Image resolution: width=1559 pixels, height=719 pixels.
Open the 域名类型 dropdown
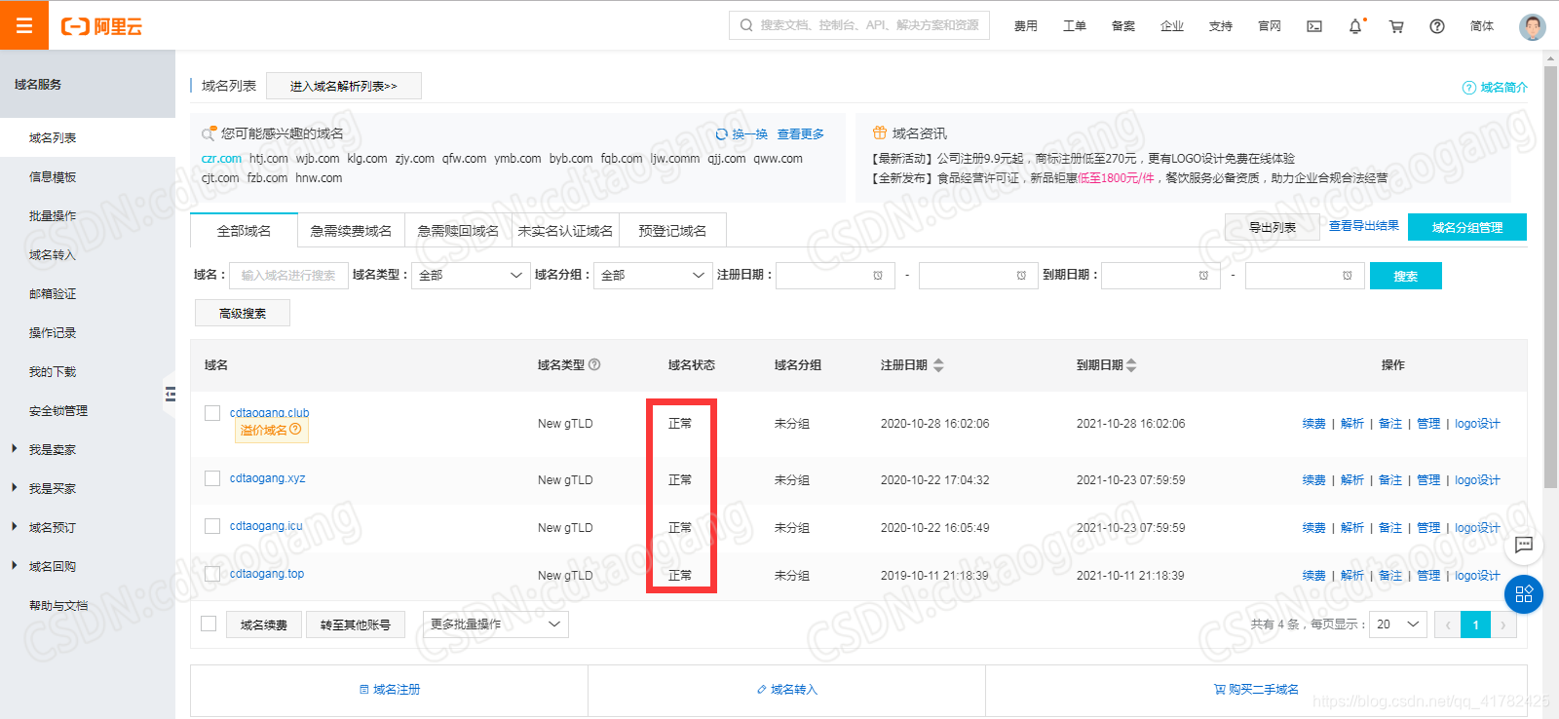pyautogui.click(x=471, y=276)
